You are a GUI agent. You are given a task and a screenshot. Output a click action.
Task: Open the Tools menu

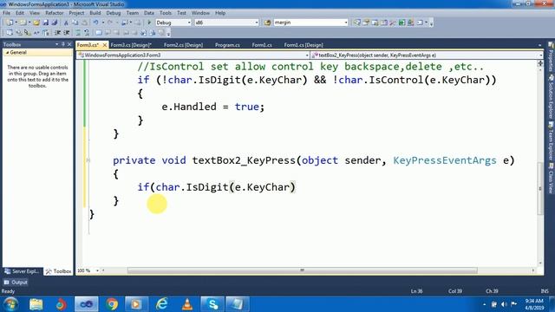(x=166, y=13)
